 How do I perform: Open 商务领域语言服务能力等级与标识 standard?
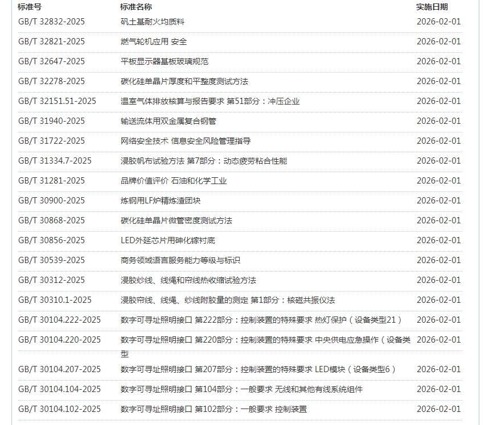tap(180, 260)
